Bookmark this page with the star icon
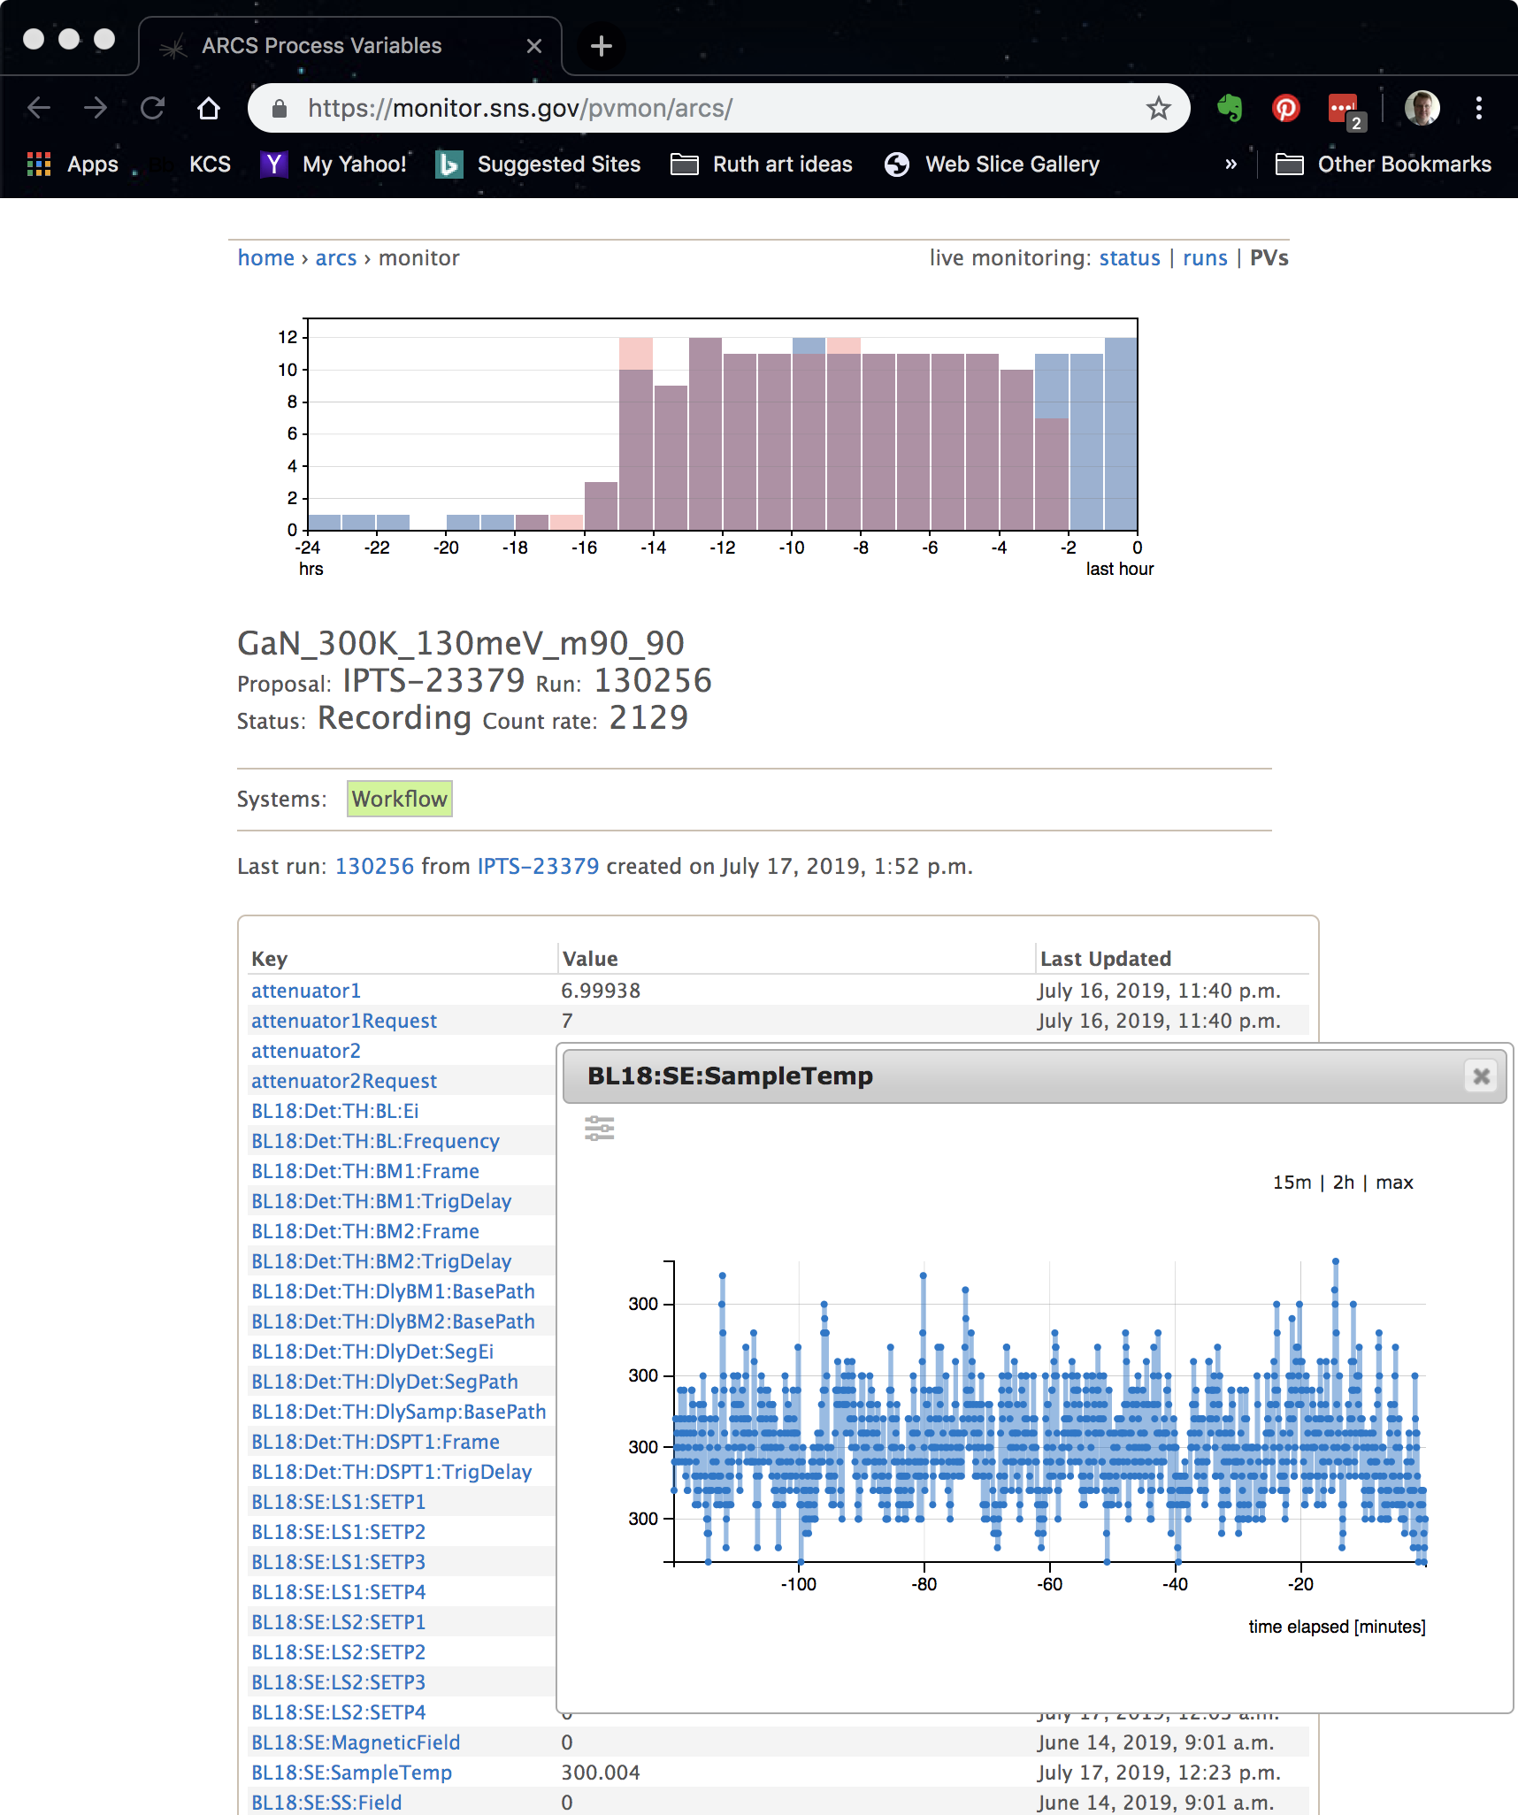The width and height of the screenshot is (1518, 1815). 1158,108
